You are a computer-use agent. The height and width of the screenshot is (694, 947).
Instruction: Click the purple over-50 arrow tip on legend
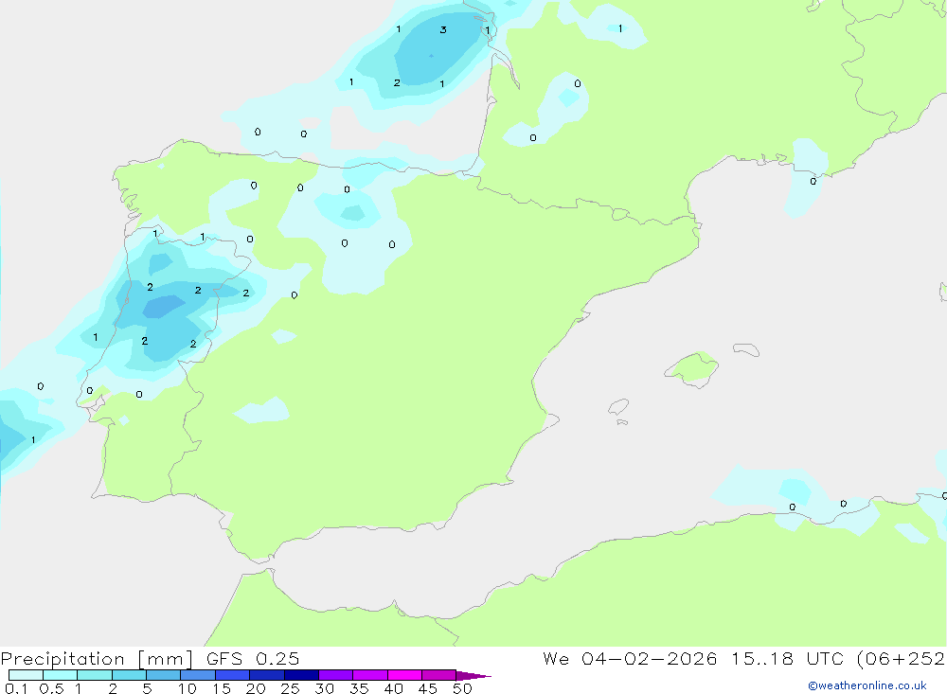click(473, 676)
